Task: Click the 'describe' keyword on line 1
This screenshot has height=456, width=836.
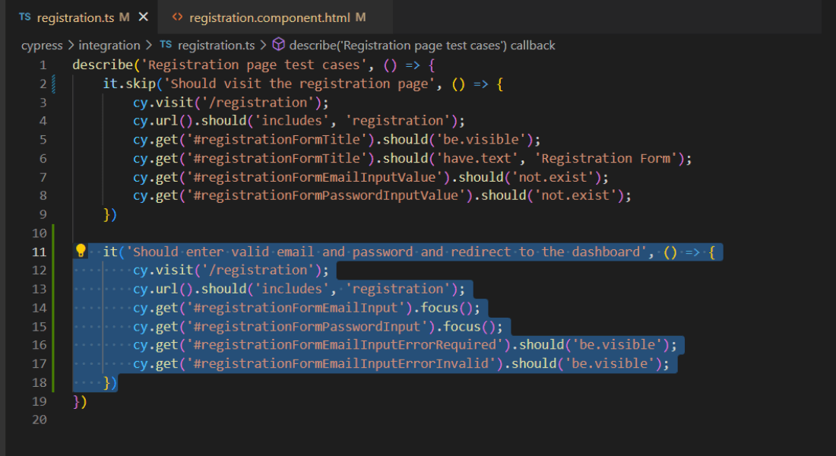Action: [103, 65]
